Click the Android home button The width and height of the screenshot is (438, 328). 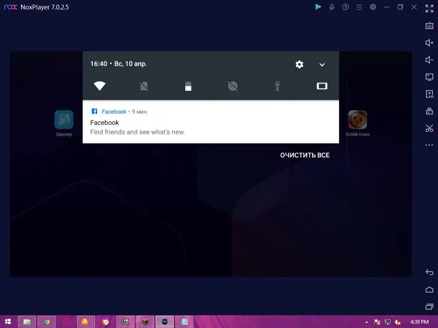click(429, 290)
